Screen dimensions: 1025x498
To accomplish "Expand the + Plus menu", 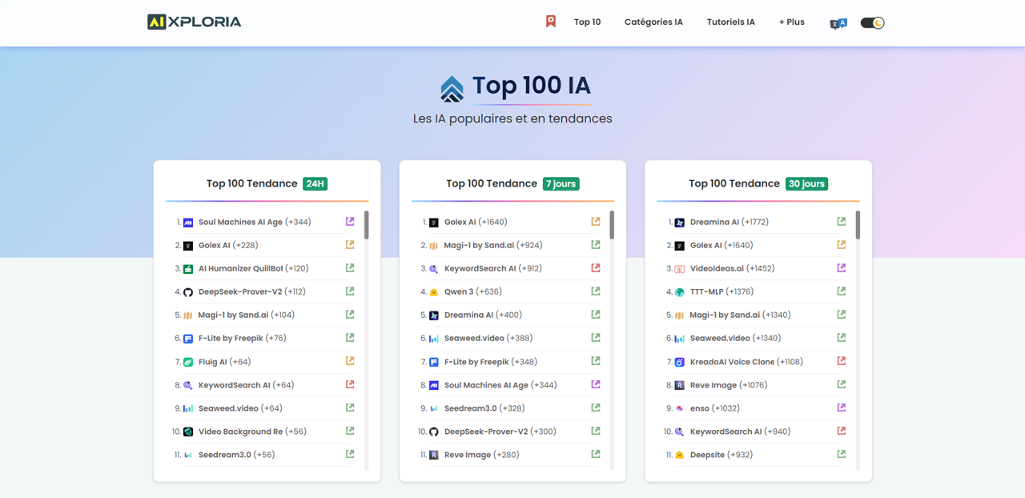I will point(791,22).
